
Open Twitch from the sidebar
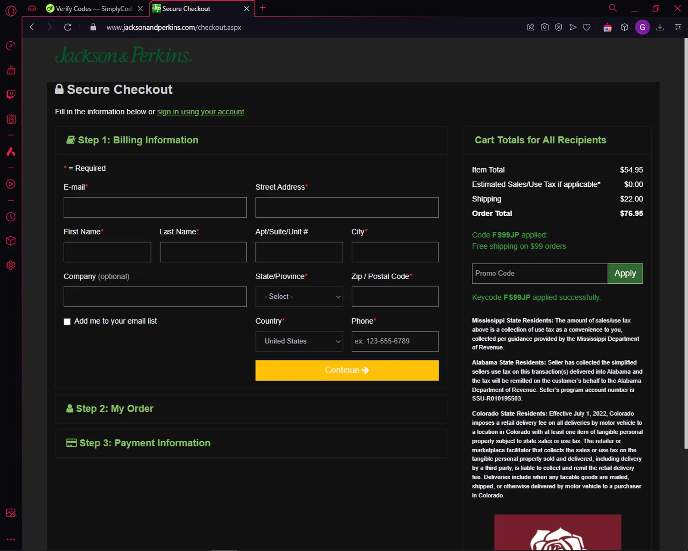[x=11, y=95]
